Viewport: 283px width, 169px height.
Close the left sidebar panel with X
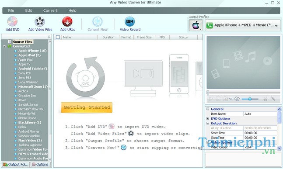click(49, 37)
